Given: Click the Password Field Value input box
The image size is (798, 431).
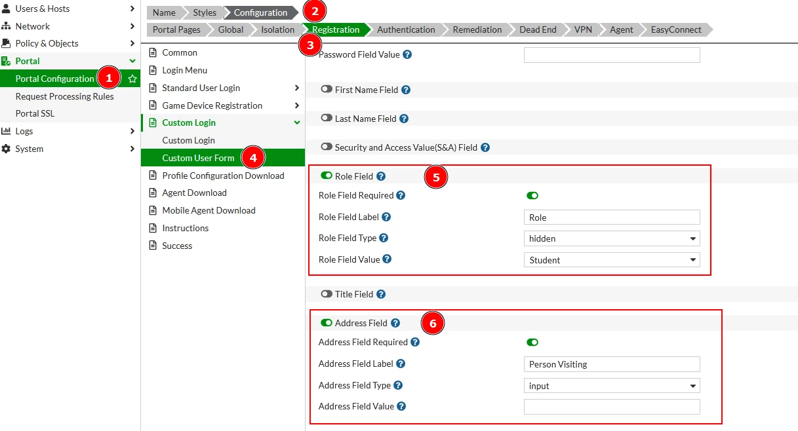Looking at the screenshot, I should [612, 55].
